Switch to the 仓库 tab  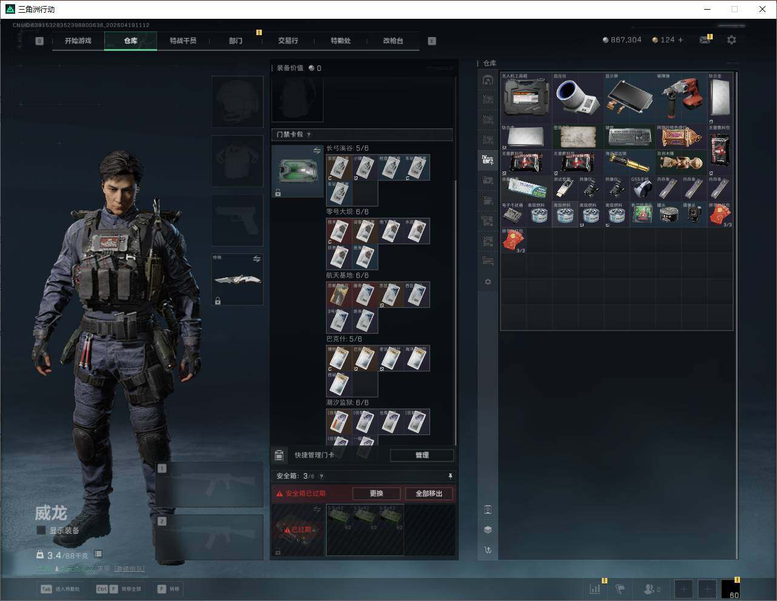tap(131, 41)
